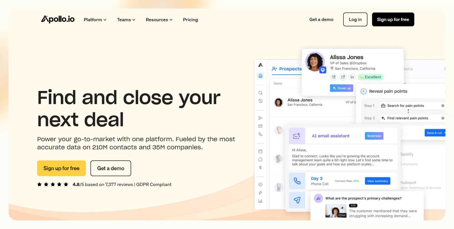Click the paper-plane send tile icon

tap(297, 200)
